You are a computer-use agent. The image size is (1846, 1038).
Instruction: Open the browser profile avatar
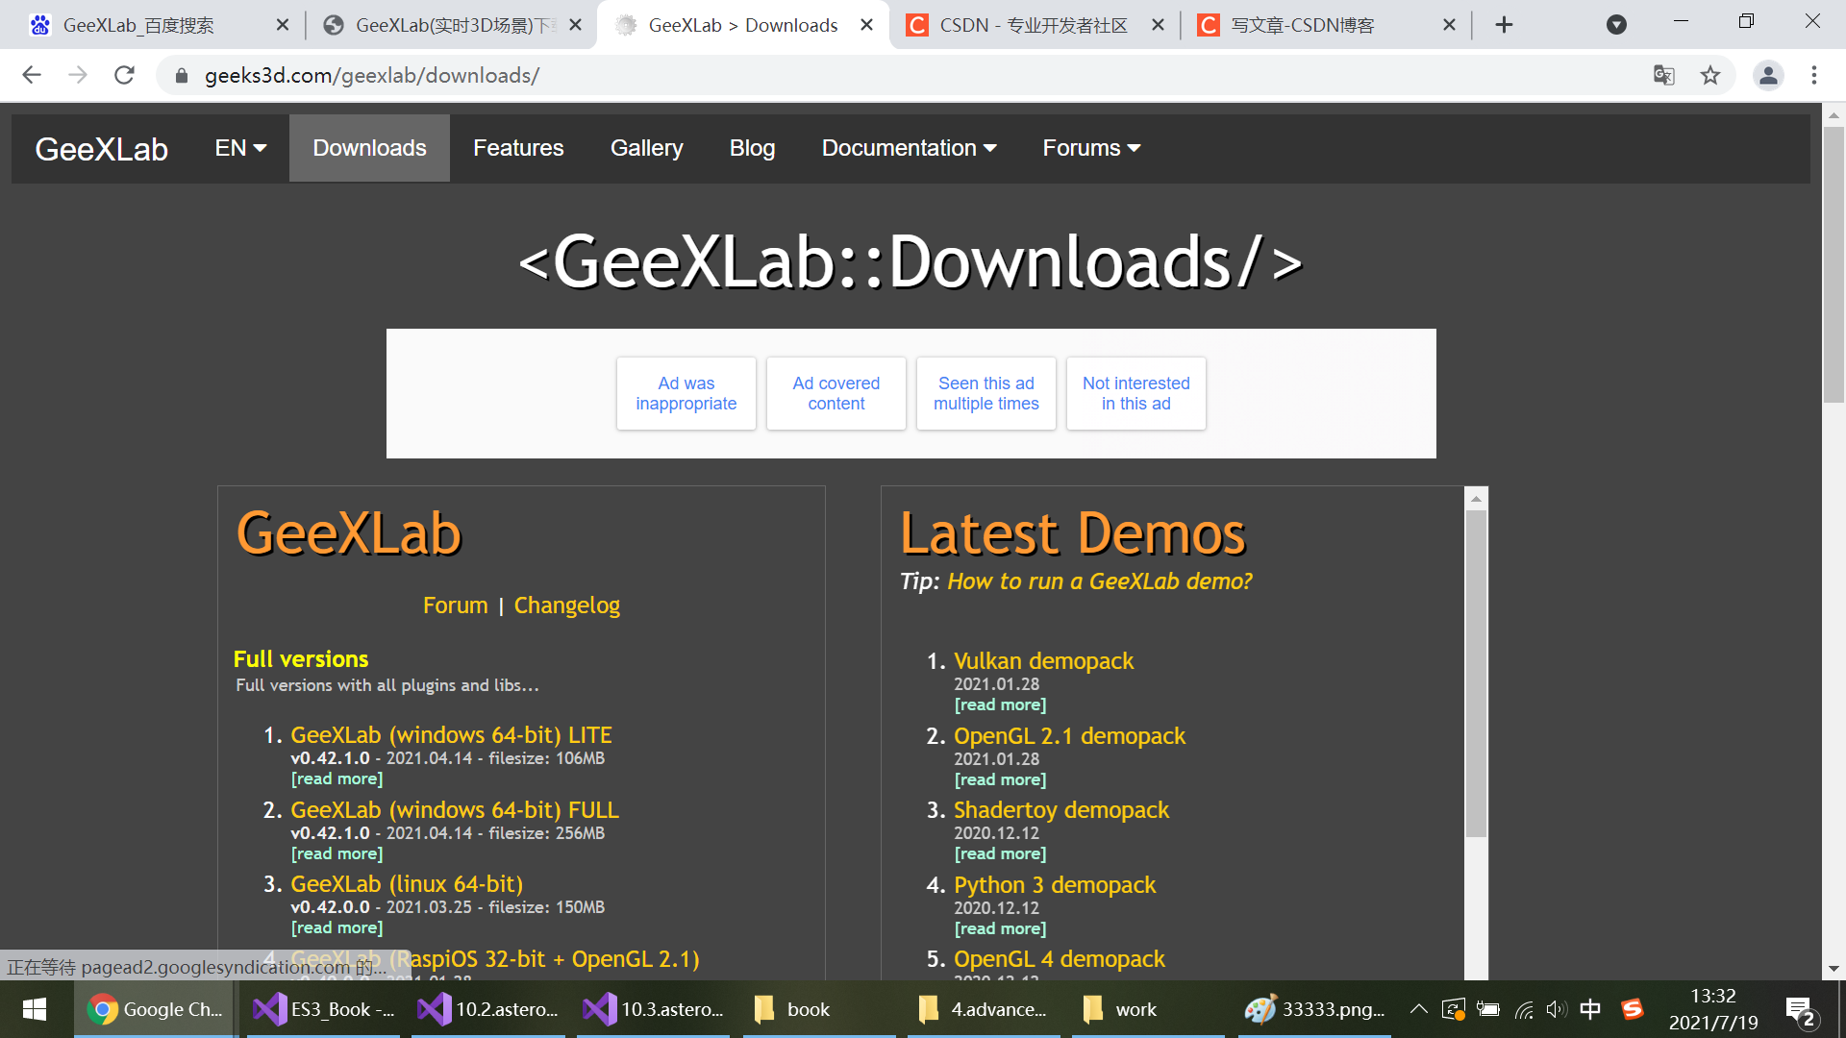(1768, 75)
